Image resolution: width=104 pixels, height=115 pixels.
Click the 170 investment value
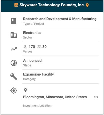pos(32,47)
